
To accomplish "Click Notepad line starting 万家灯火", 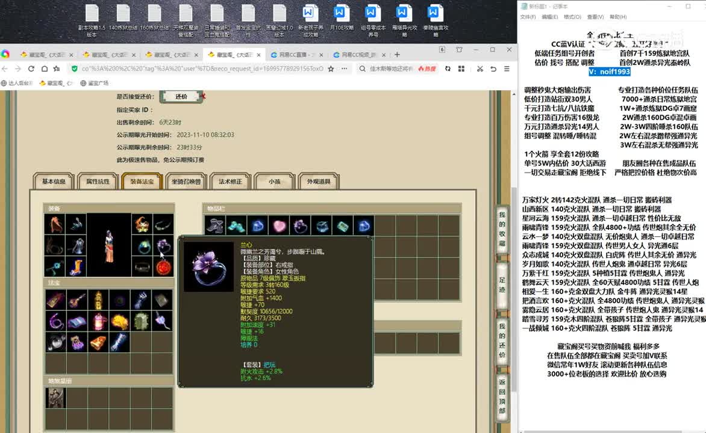I will coord(596,200).
